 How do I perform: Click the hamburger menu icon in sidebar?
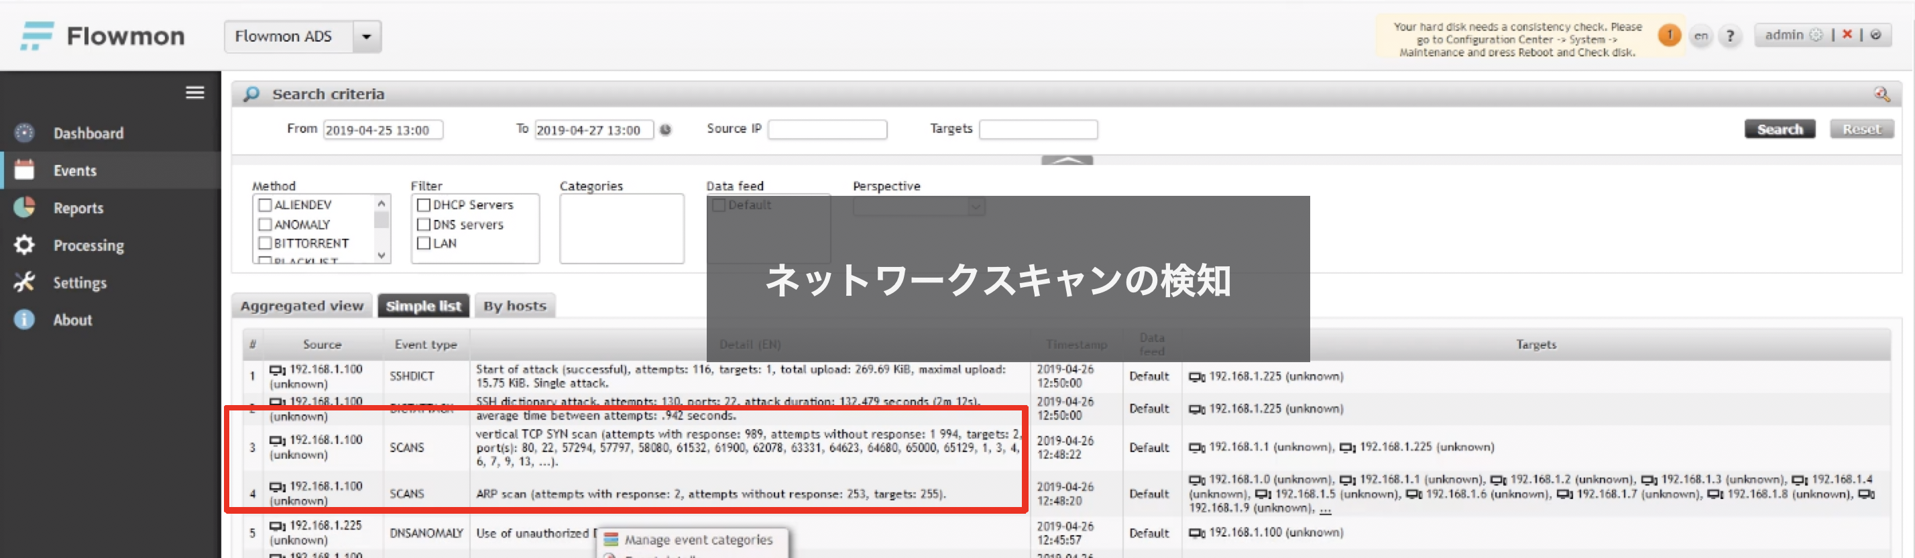pos(194,93)
